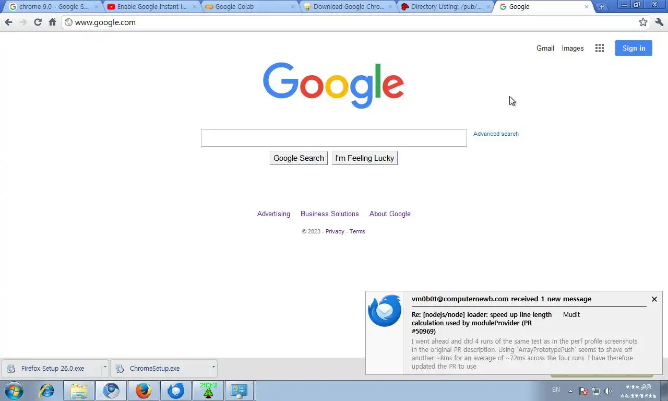Click the taskbar clock
This screenshot has height=401, width=668.
click(639, 391)
